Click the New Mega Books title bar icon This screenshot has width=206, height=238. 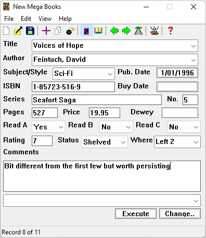coord(6,7)
